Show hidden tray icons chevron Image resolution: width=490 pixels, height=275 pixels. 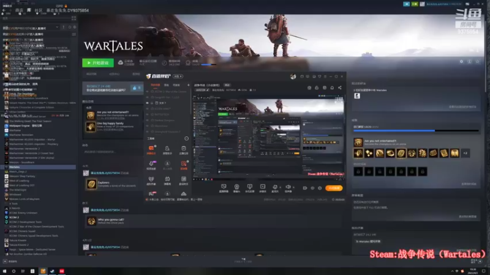(x=452, y=271)
